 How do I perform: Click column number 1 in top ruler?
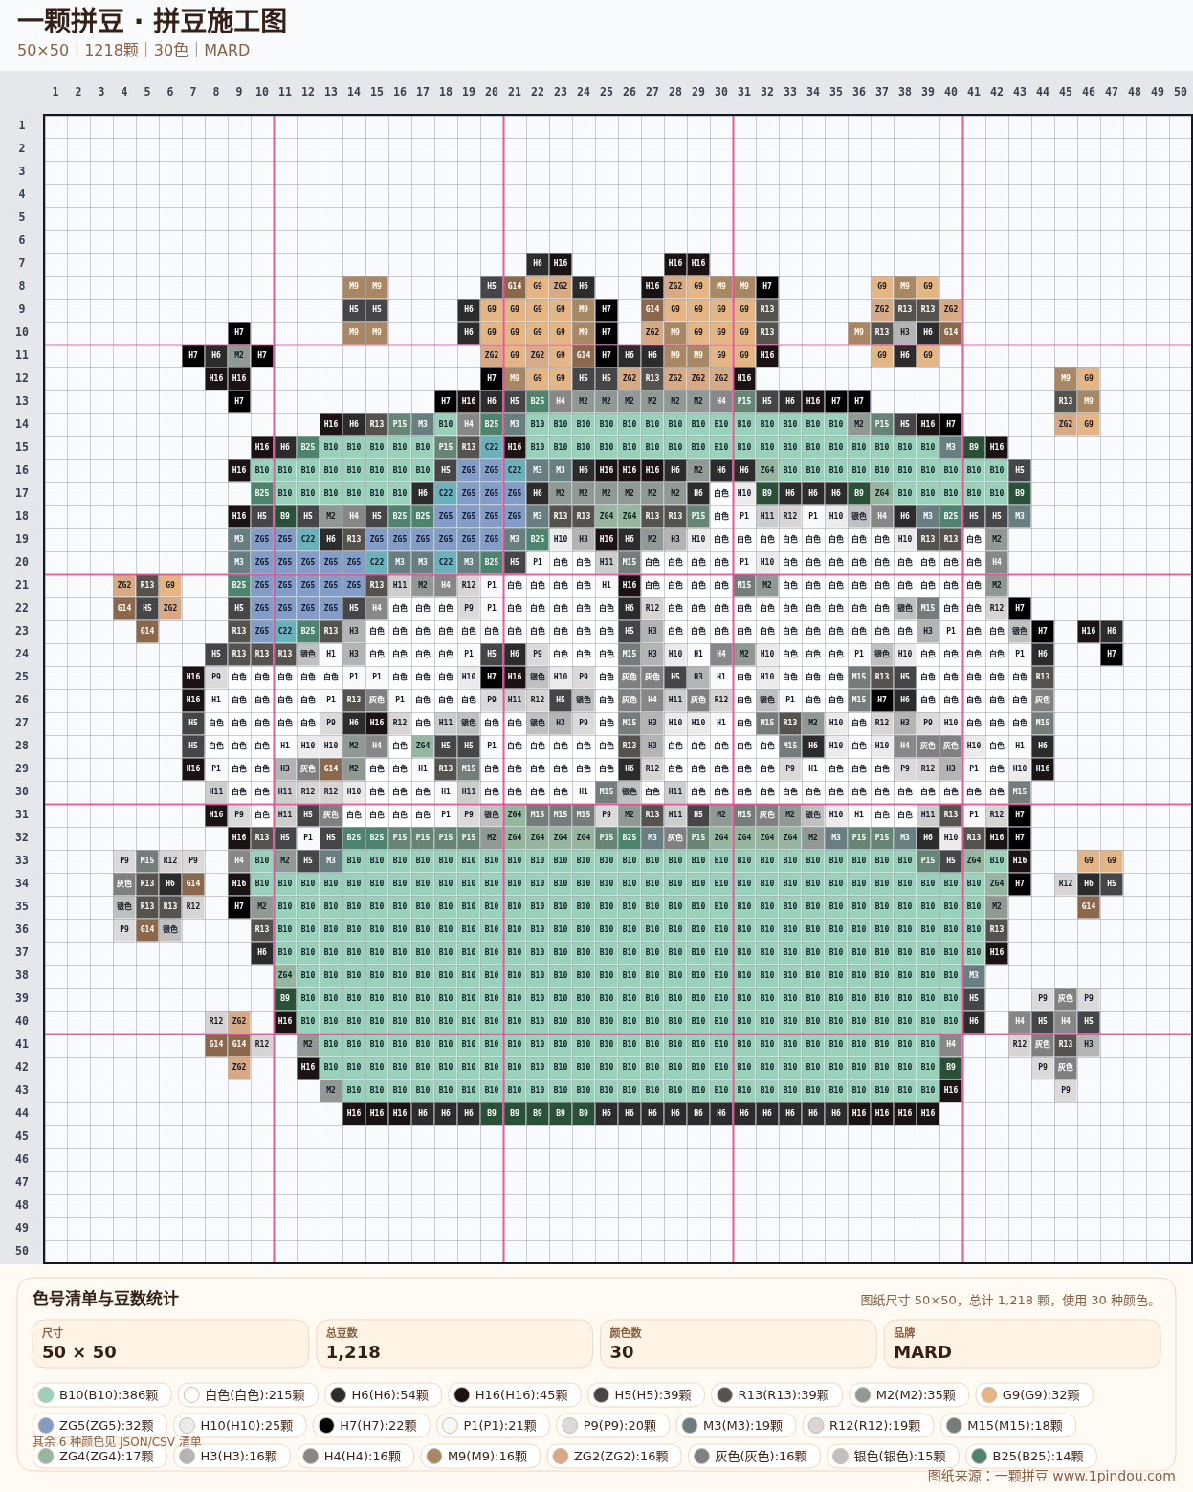click(55, 92)
